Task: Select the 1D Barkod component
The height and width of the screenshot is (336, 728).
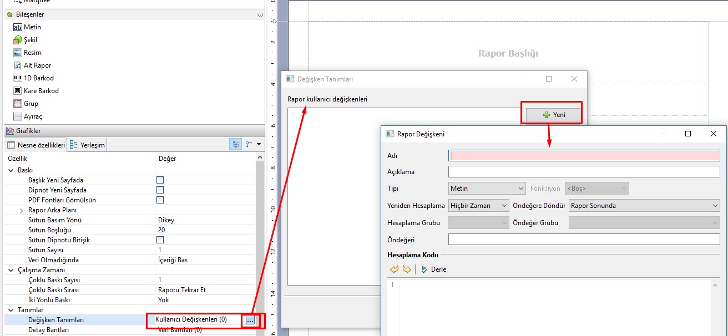Action: (x=38, y=78)
